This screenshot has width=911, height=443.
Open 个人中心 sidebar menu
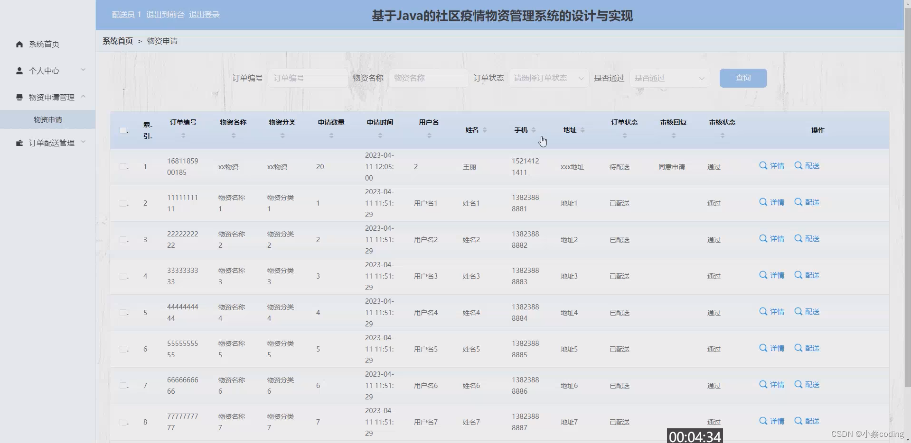47,71
